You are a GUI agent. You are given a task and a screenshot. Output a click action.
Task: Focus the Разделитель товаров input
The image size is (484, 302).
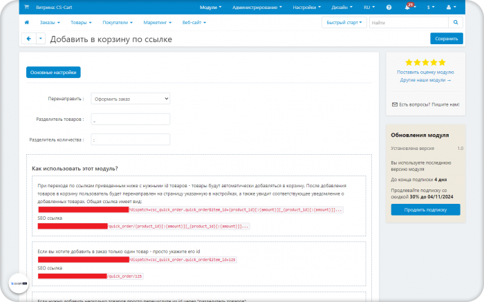pyautogui.click(x=130, y=119)
